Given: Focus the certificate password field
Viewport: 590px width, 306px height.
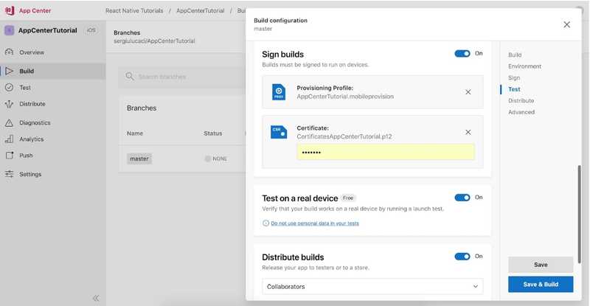Looking at the screenshot, I should (x=386, y=152).
